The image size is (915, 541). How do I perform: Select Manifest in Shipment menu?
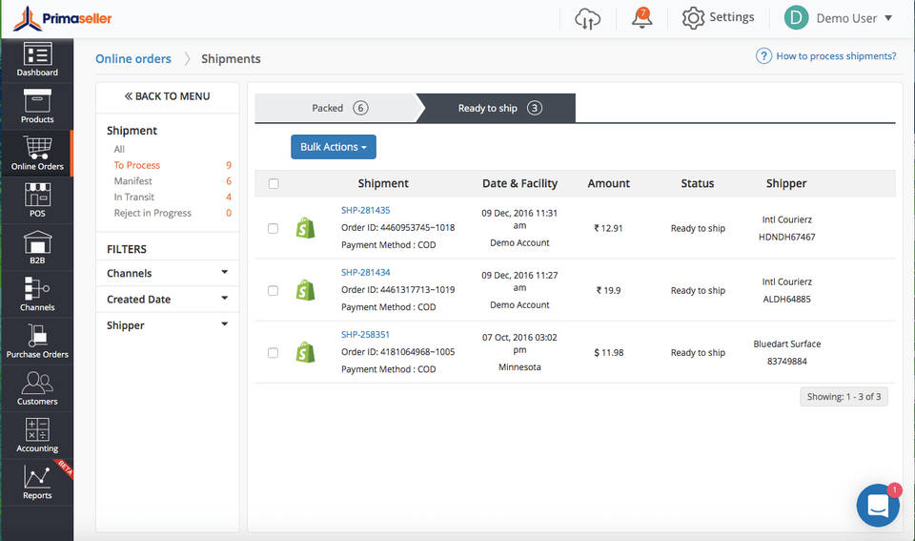(132, 181)
